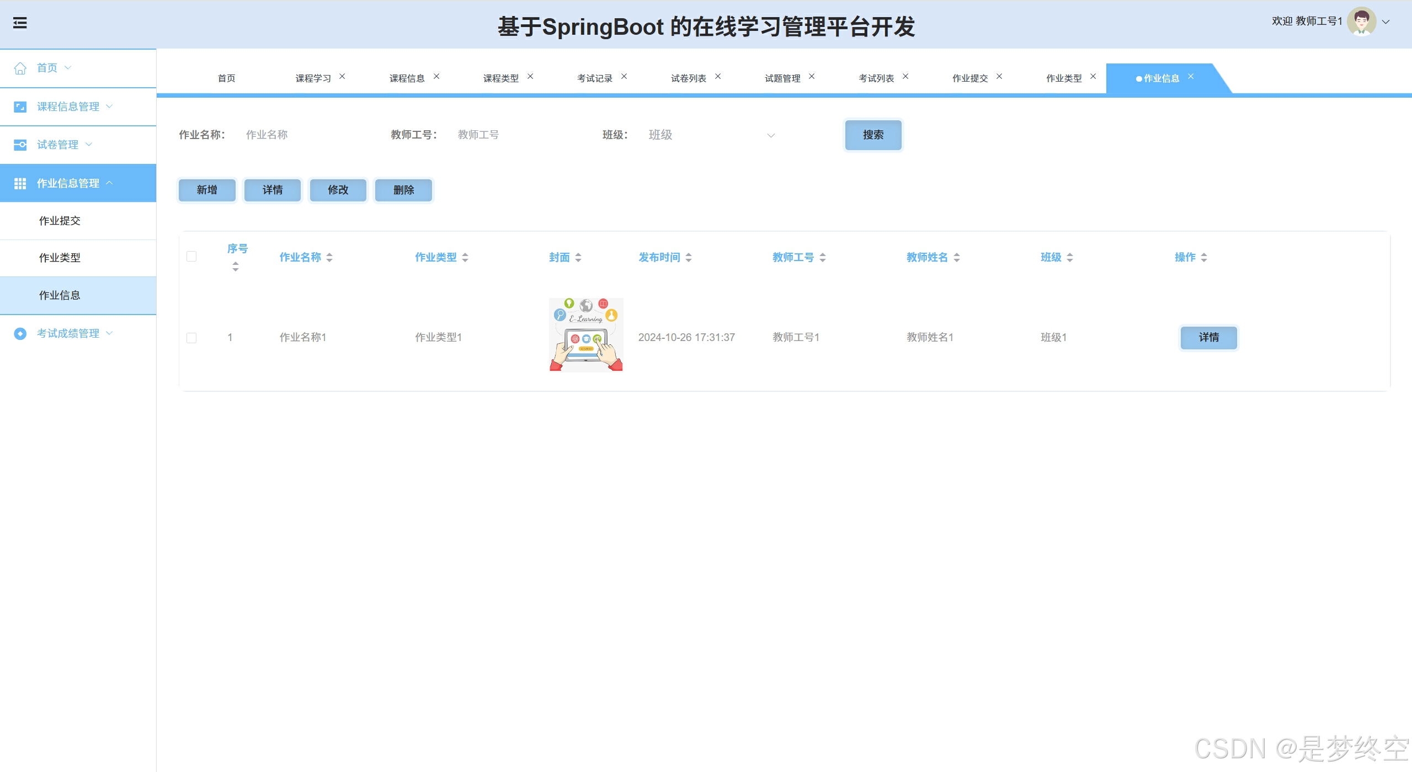Click the hamburger menu collapse icon
Image resolution: width=1412 pixels, height=772 pixels.
20,23
